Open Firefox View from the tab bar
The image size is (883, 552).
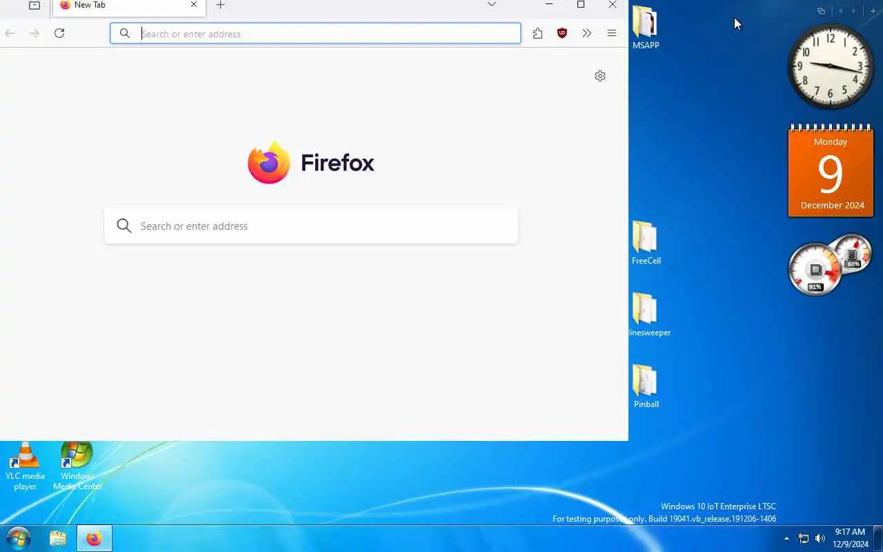click(x=34, y=5)
